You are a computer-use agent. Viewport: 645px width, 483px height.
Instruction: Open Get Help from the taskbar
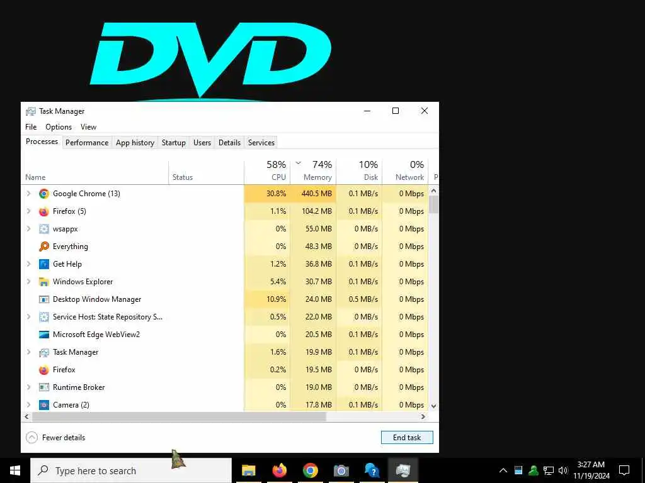(372, 470)
